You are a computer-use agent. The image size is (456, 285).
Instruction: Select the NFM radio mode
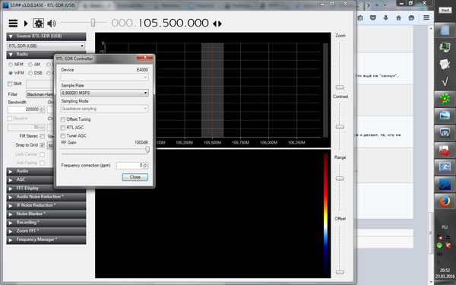pyautogui.click(x=11, y=65)
